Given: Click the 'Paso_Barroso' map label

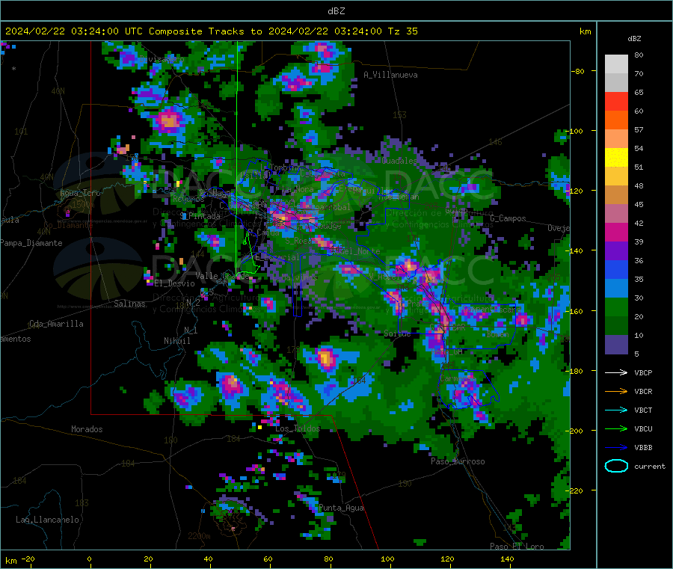Looking at the screenshot, I should click(458, 462).
